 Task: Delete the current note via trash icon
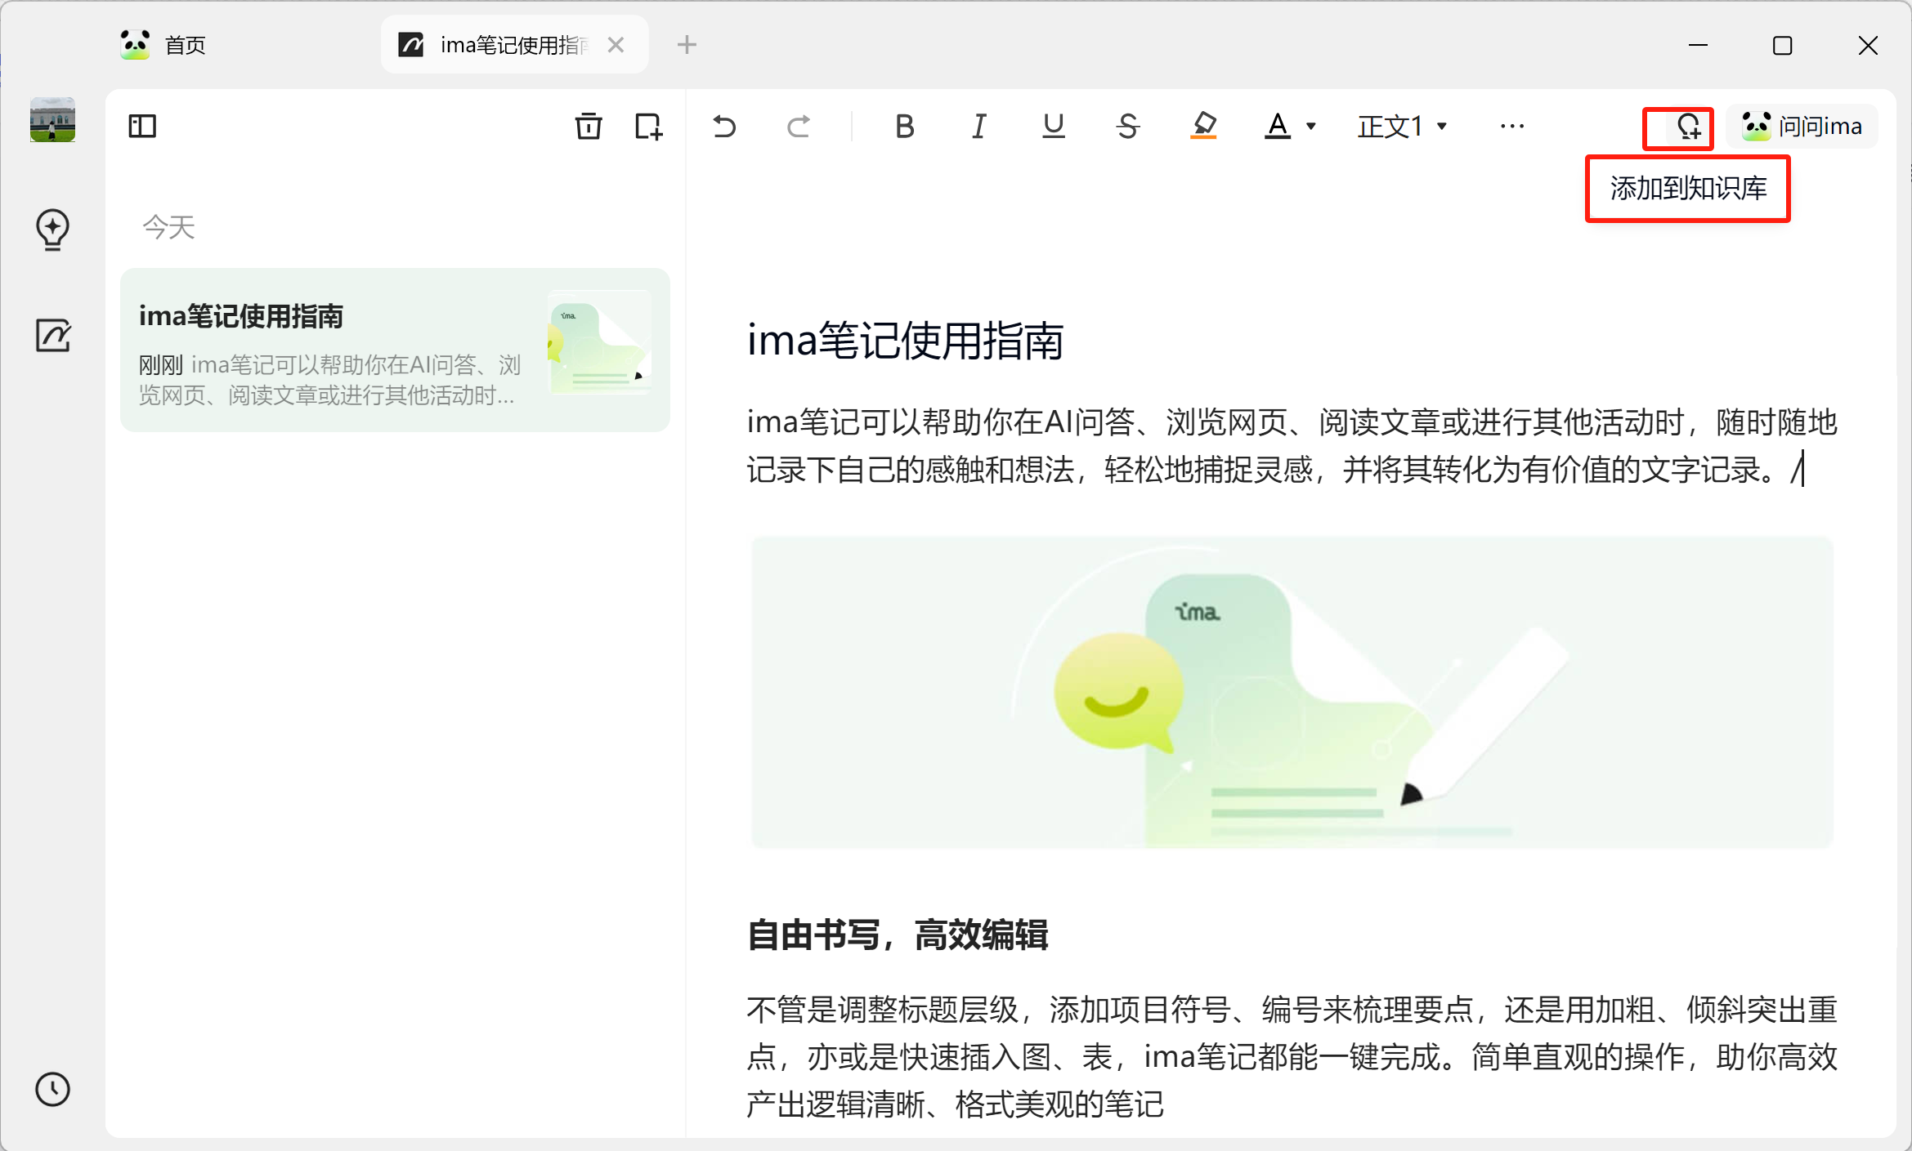pos(588,127)
